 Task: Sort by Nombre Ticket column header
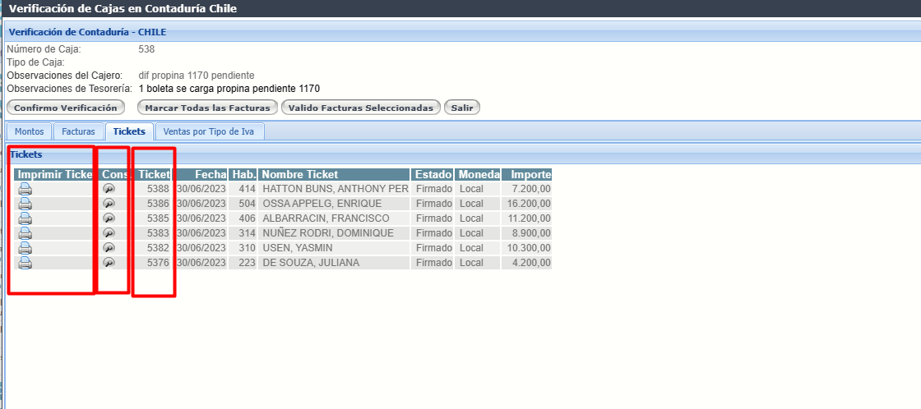[334, 174]
